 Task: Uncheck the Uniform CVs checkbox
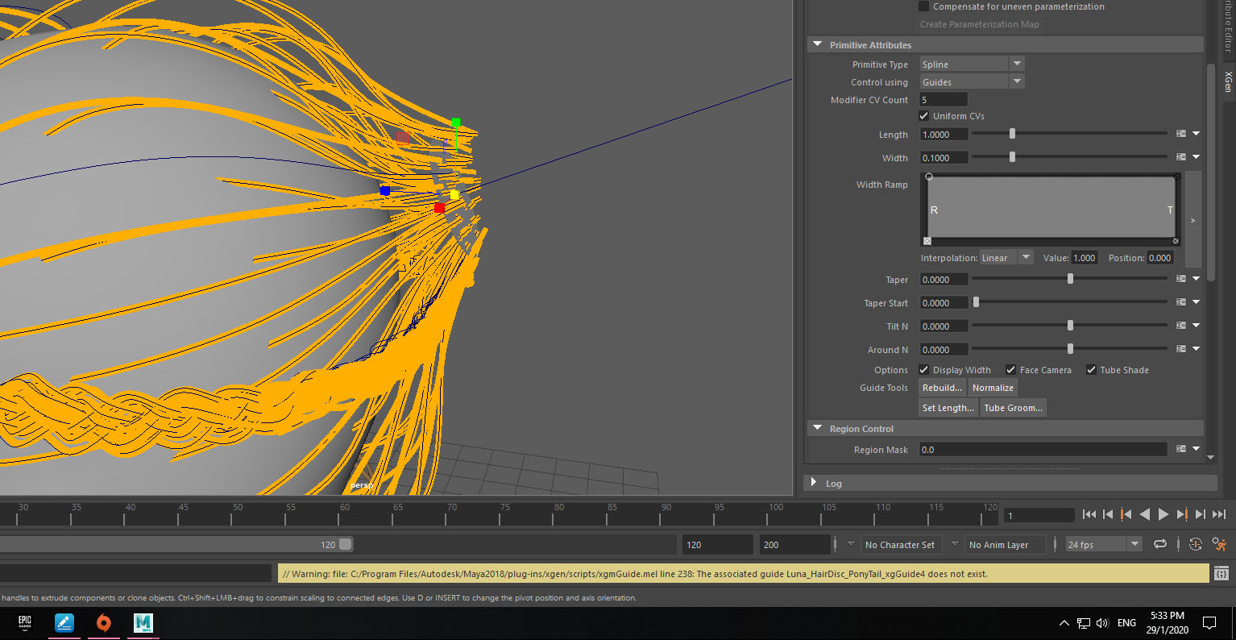pyautogui.click(x=923, y=115)
